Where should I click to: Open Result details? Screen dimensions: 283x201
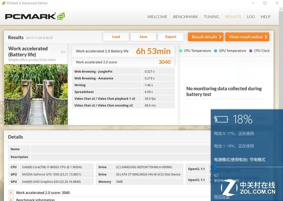(x=205, y=37)
